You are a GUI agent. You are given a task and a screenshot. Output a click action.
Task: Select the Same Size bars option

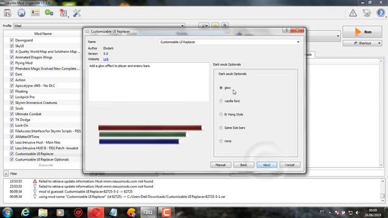click(x=221, y=128)
